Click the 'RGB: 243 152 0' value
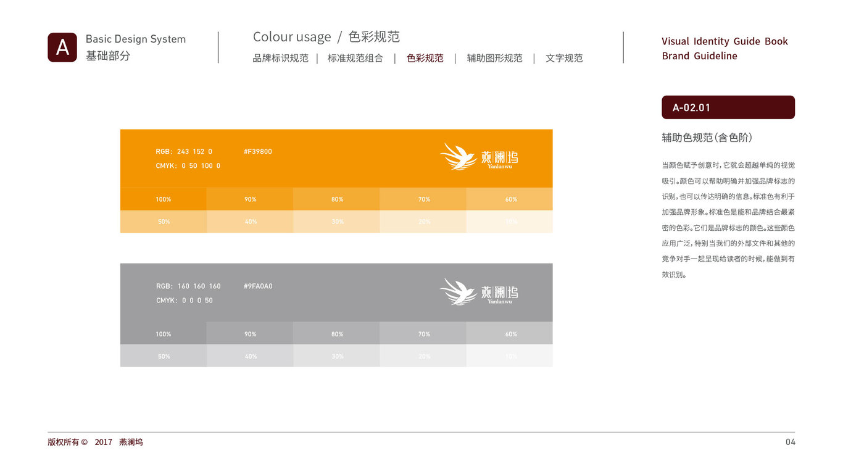Screen dimensions: 843x474 (184, 152)
